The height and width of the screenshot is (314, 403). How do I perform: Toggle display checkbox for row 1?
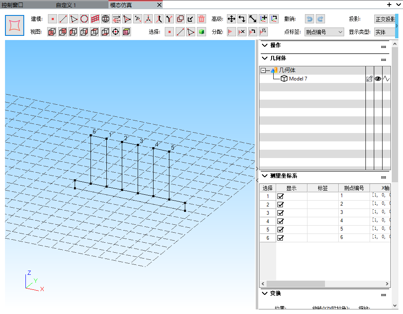click(x=280, y=196)
